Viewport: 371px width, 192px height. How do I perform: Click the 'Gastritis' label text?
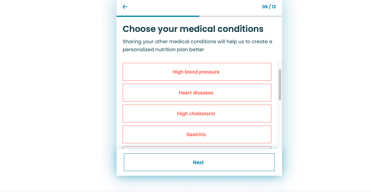[x=196, y=134]
